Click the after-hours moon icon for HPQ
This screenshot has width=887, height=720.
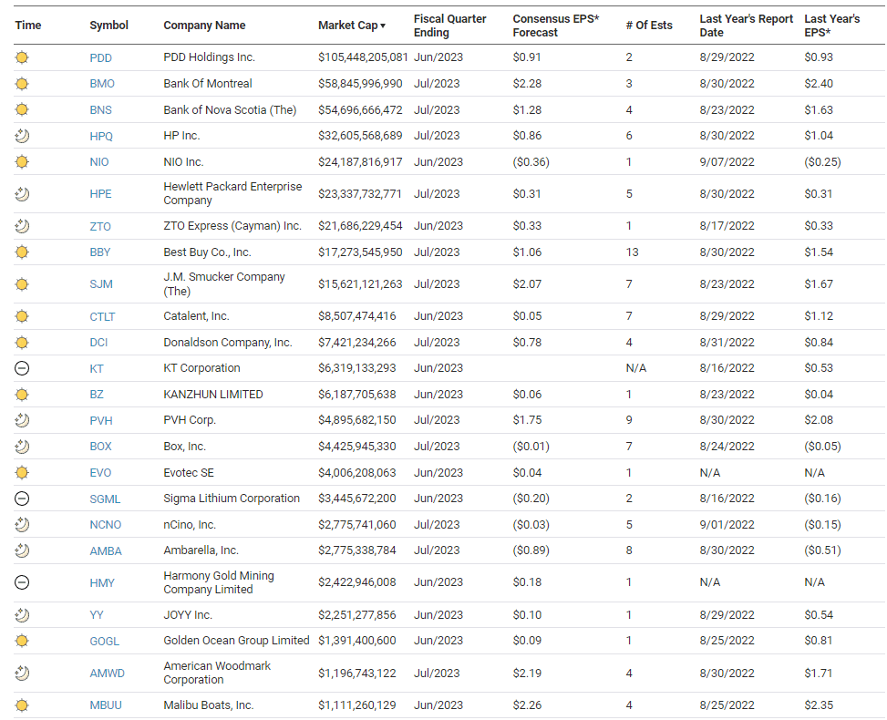click(x=23, y=136)
